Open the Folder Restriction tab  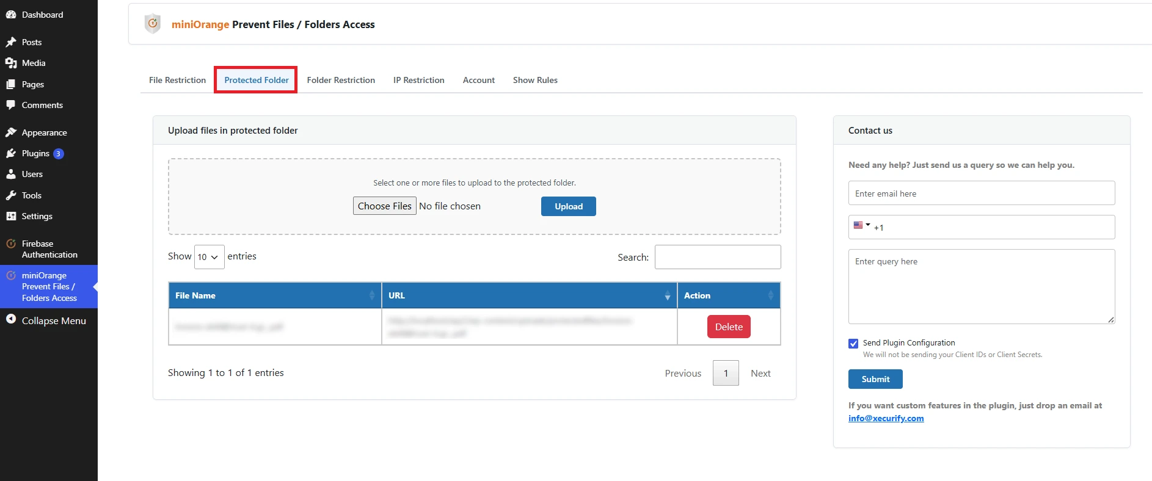pyautogui.click(x=341, y=80)
